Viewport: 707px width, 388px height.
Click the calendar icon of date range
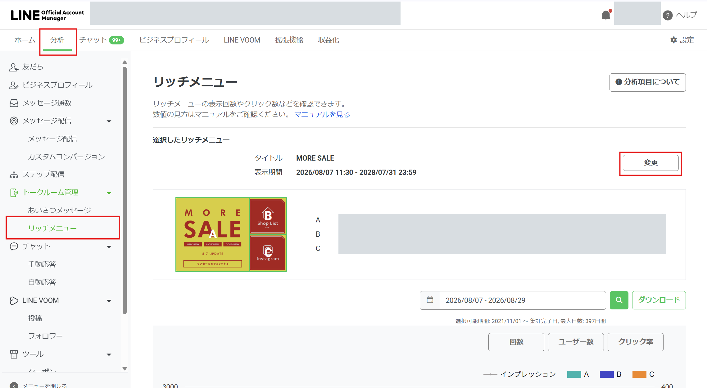point(430,300)
